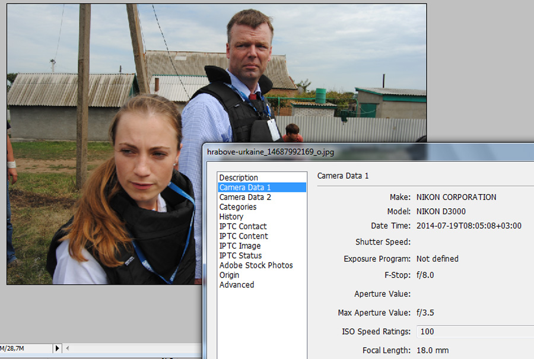Click the NIKON D3000 model value
Viewport: 534px width, 359px height.
point(441,211)
